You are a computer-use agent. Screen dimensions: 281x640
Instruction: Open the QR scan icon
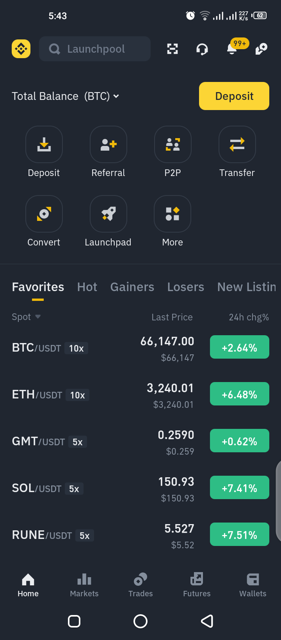[173, 49]
